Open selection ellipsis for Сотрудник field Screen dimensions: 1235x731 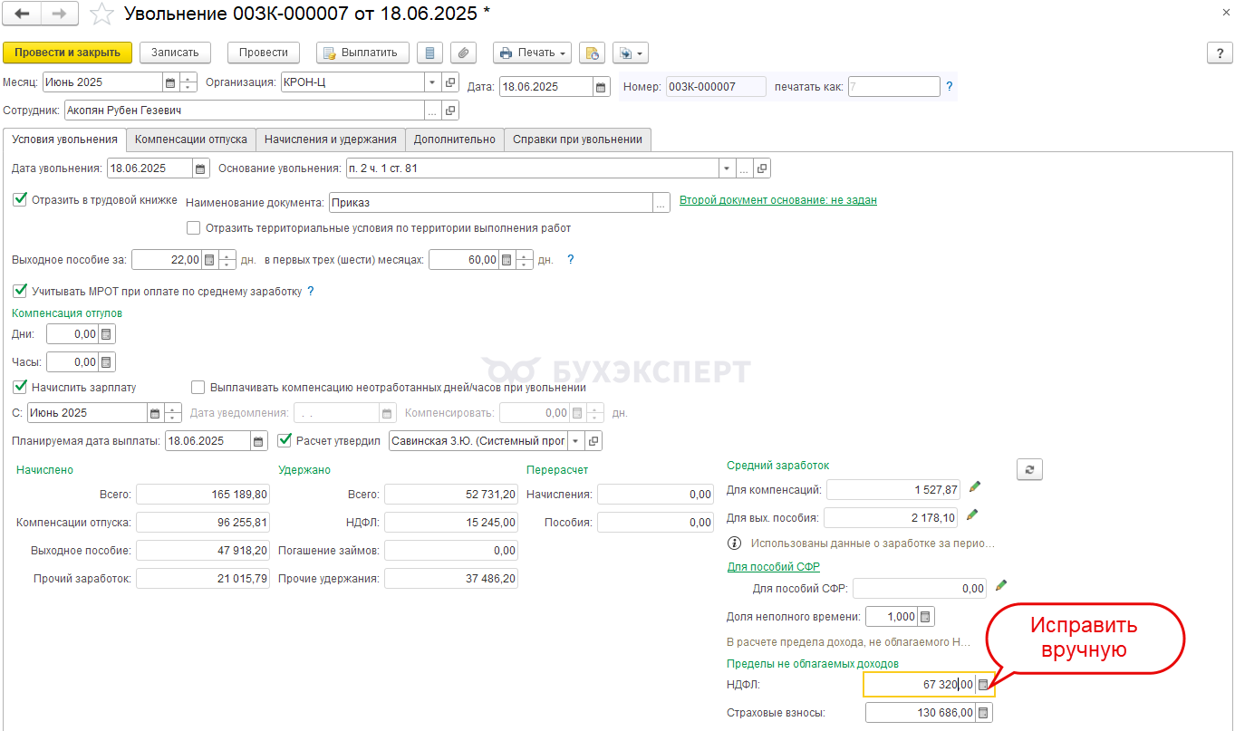tap(432, 111)
